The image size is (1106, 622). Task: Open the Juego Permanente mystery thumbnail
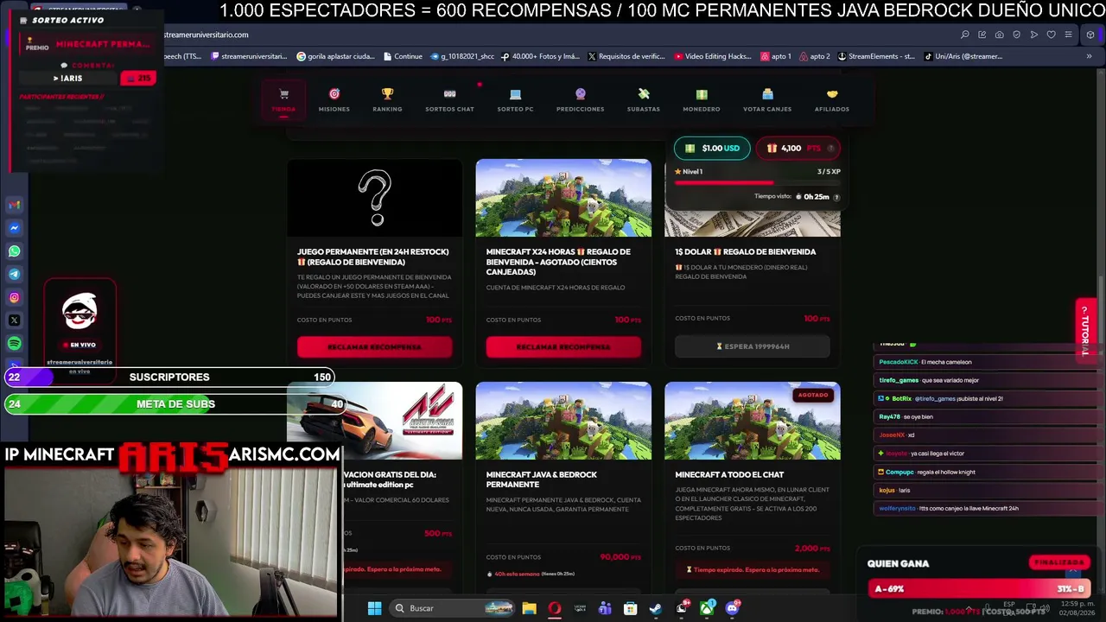click(375, 198)
